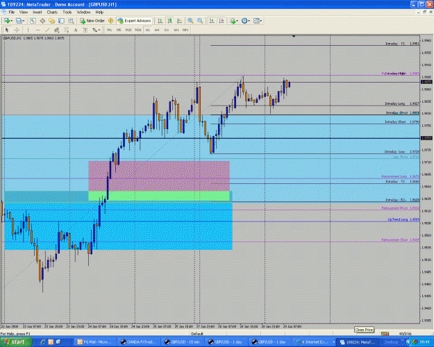This screenshot has height=347, width=434.
Task: Select the Text Label 'T' tool
Action: (x=85, y=30)
